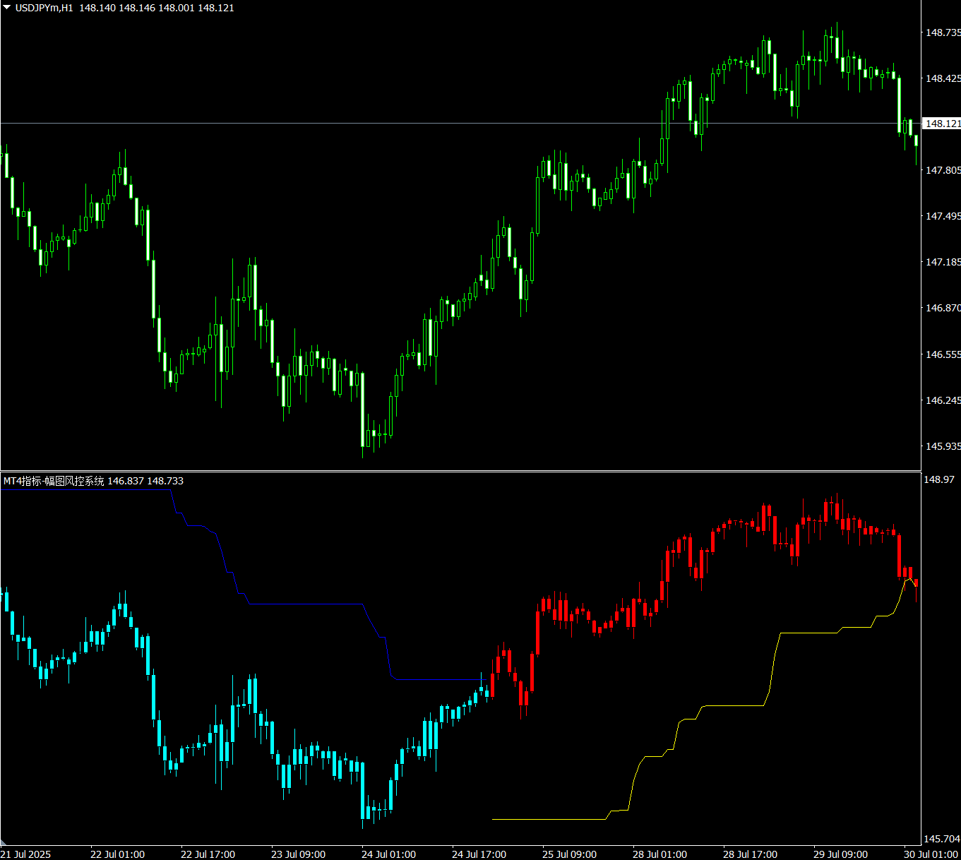The width and height of the screenshot is (961, 860).
Task: Grab the divider between chart and indicator window
Action: point(459,471)
